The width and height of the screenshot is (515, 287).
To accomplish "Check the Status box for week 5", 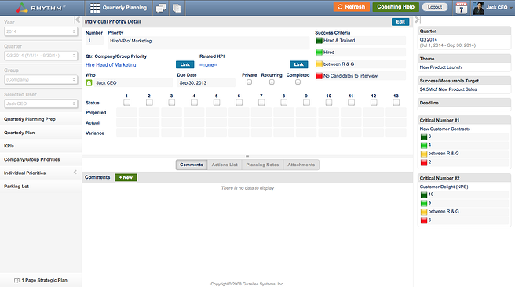I will point(217,103).
